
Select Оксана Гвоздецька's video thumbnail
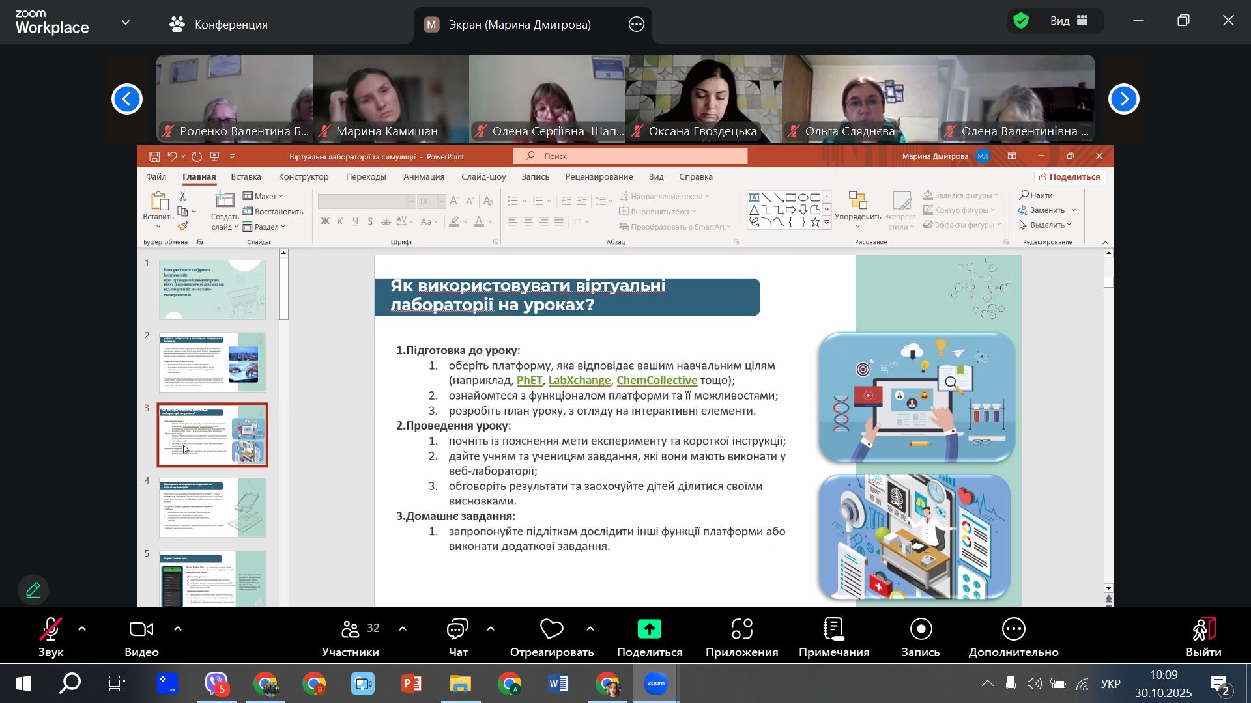coord(704,98)
